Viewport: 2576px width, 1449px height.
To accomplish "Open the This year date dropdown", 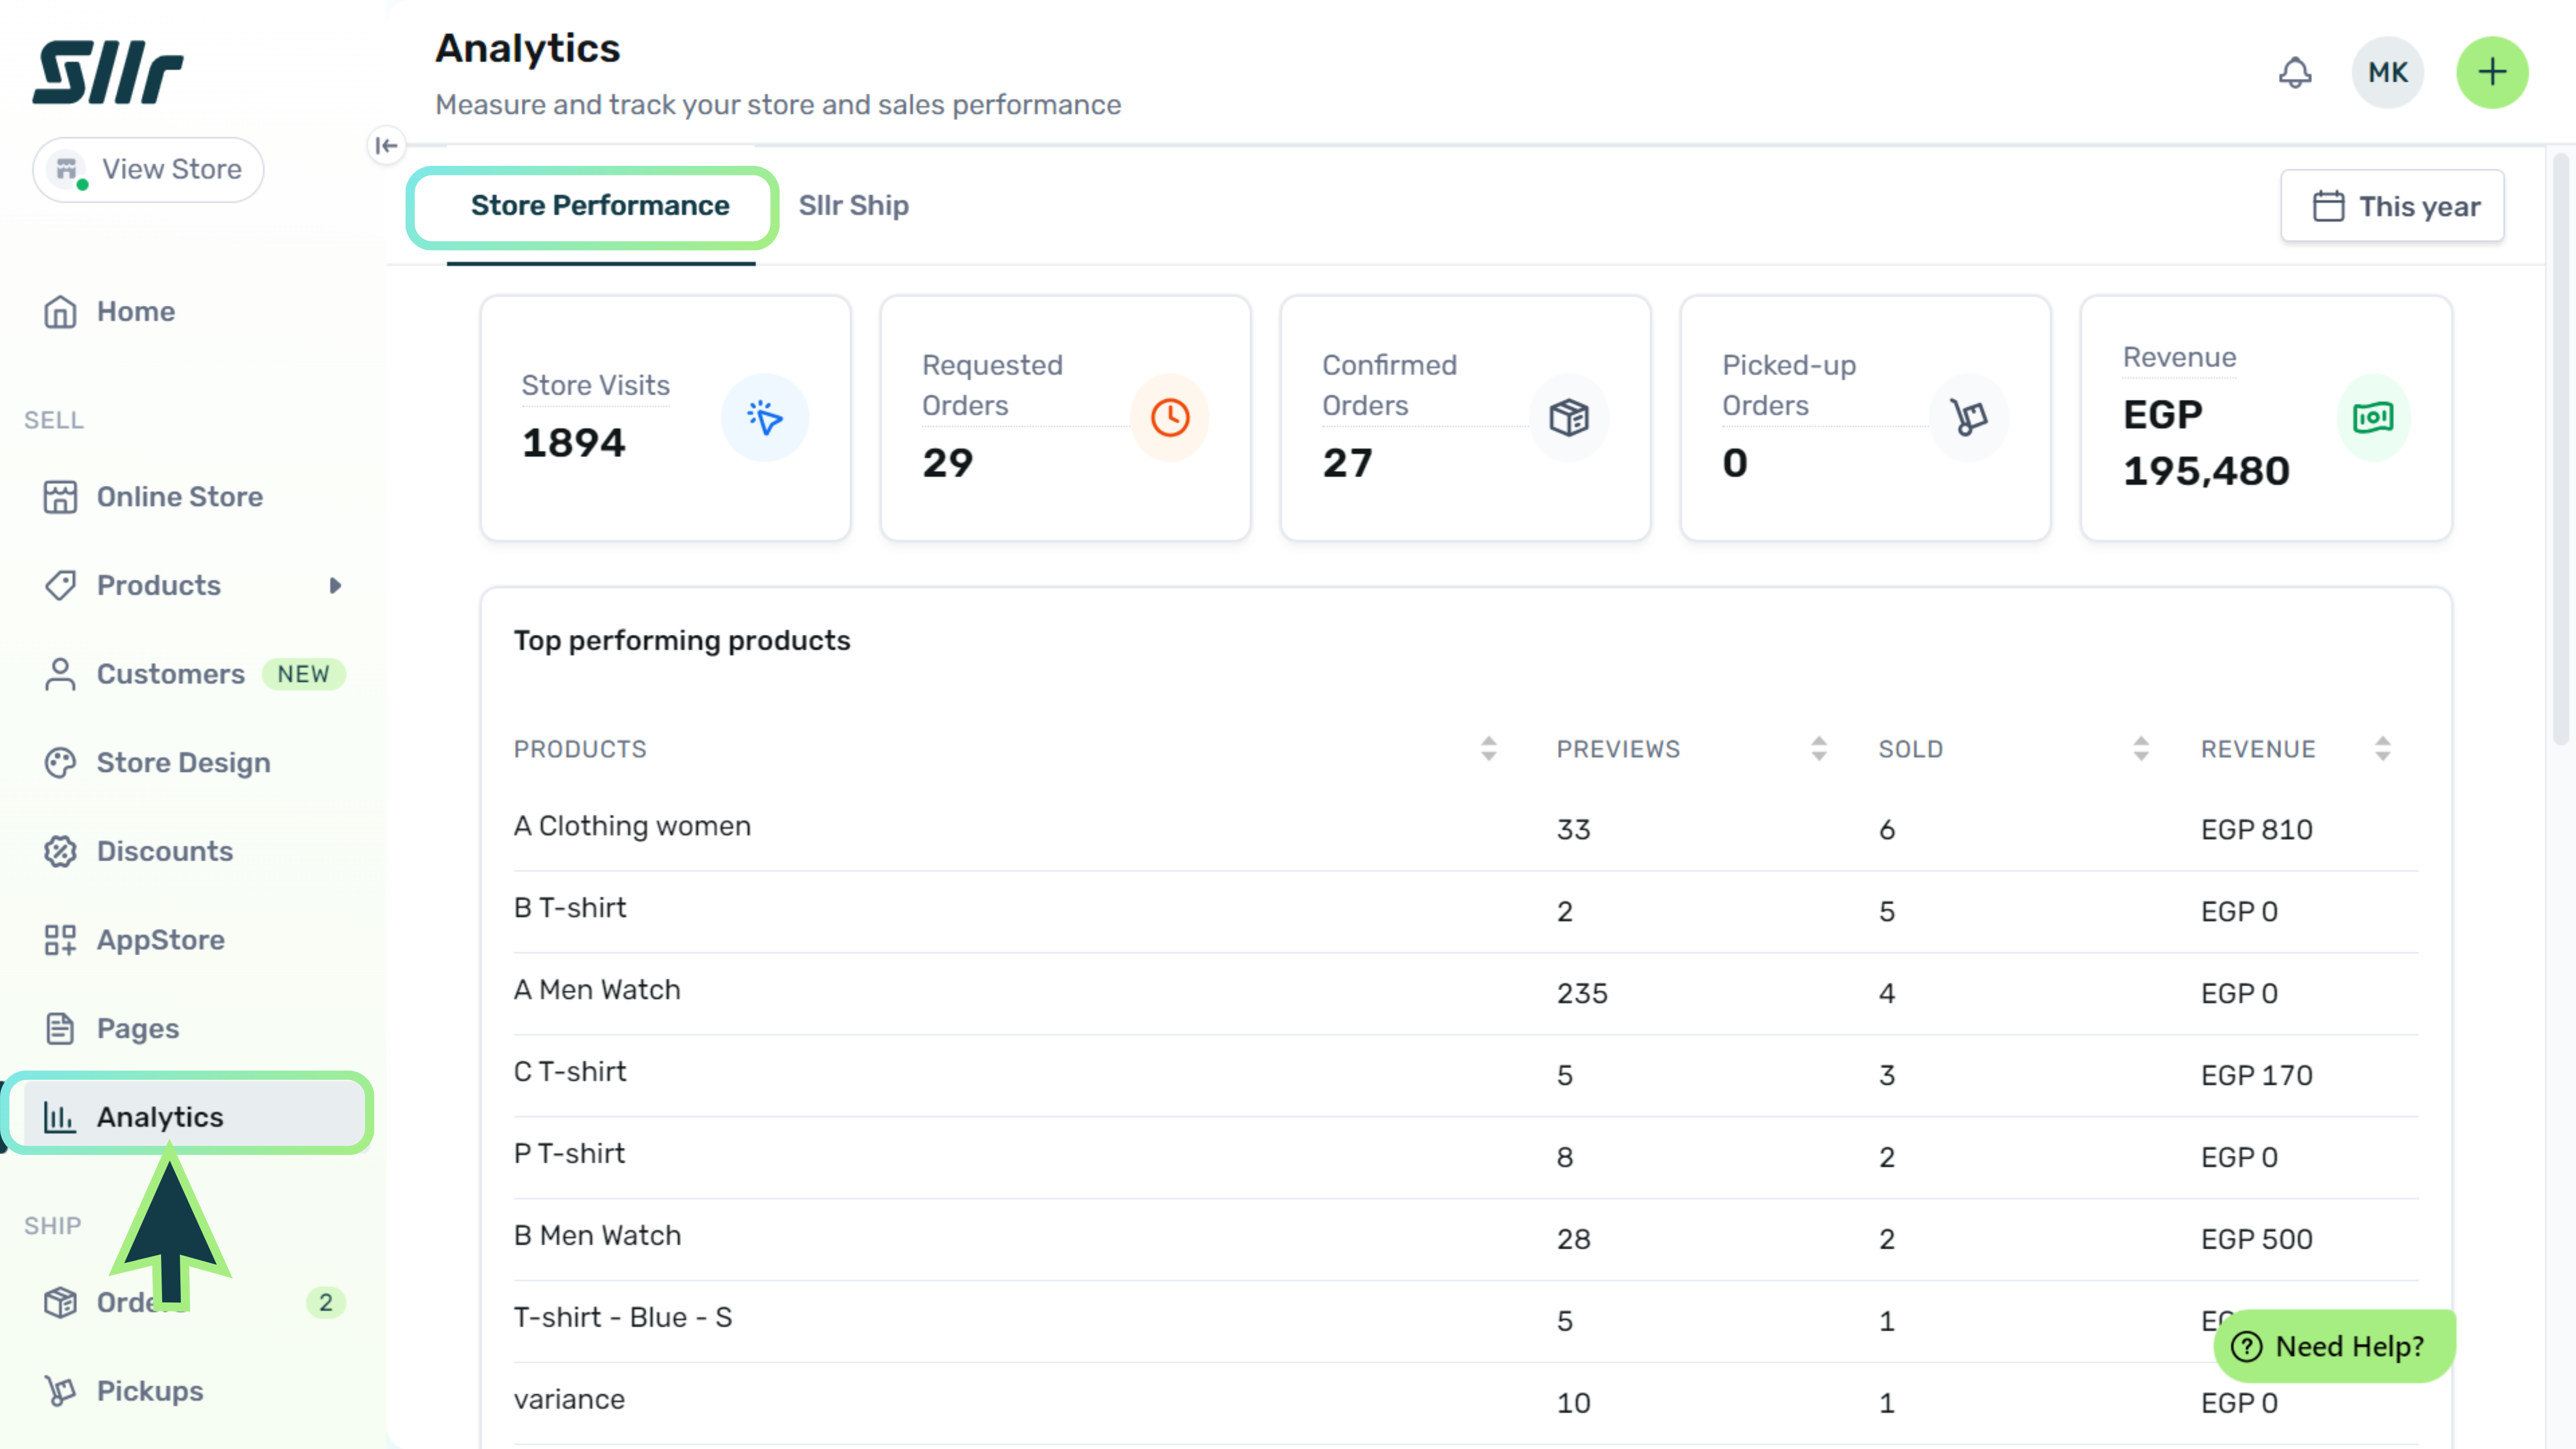I will (x=2392, y=206).
